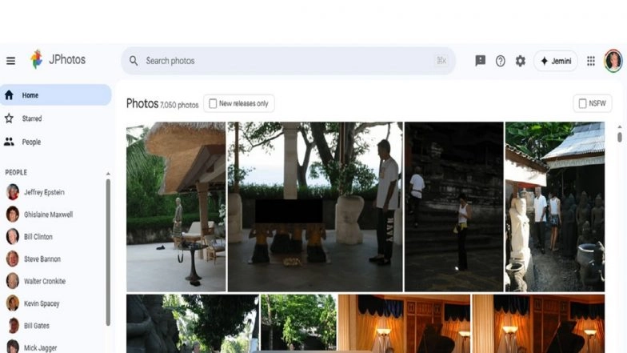Select Walter Cronkite in the people list
The height and width of the screenshot is (353, 627).
click(45, 282)
